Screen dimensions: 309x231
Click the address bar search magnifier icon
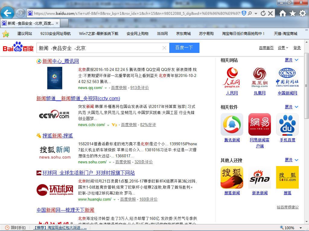click(250, 13)
